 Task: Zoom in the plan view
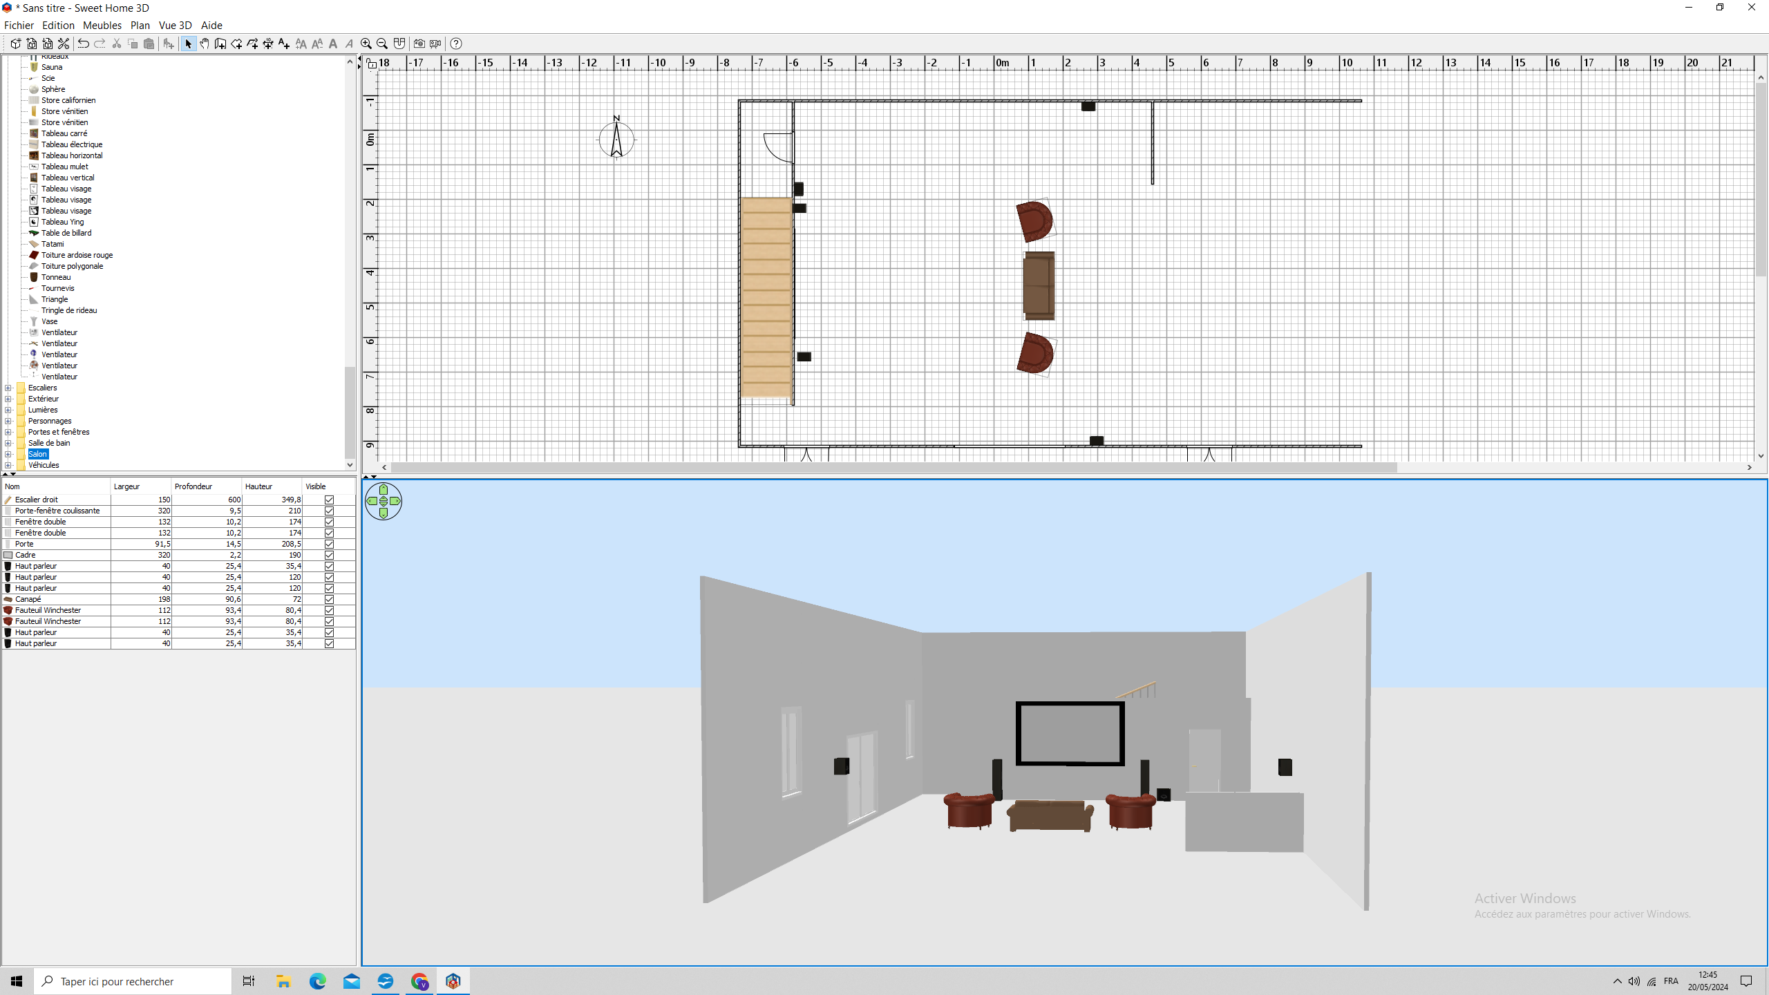coord(366,44)
